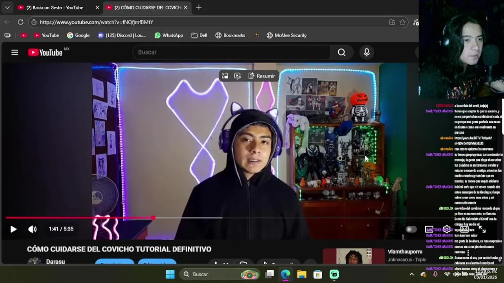The height and width of the screenshot is (283, 504).
Task: Open the Windows Start menu
Action: (170, 274)
